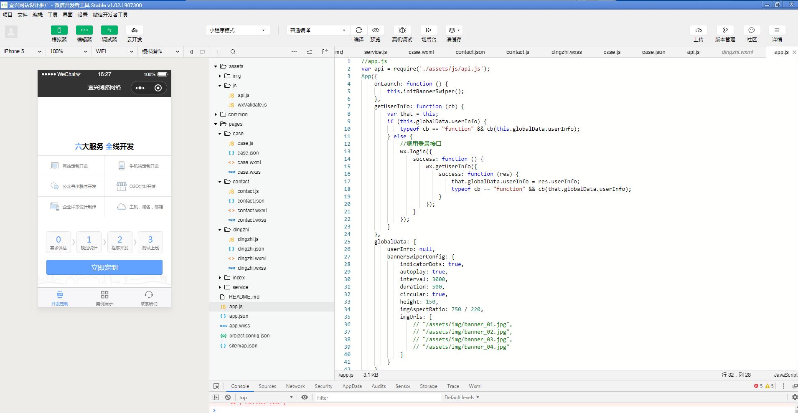This screenshot has height=413, width=798.
Task: Tap 联系我们 in the simulator tab bar
Action: [149, 298]
